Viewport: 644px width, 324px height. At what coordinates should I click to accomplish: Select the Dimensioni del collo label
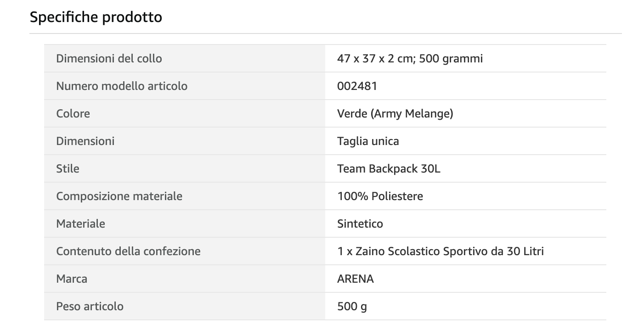pyautogui.click(x=109, y=58)
